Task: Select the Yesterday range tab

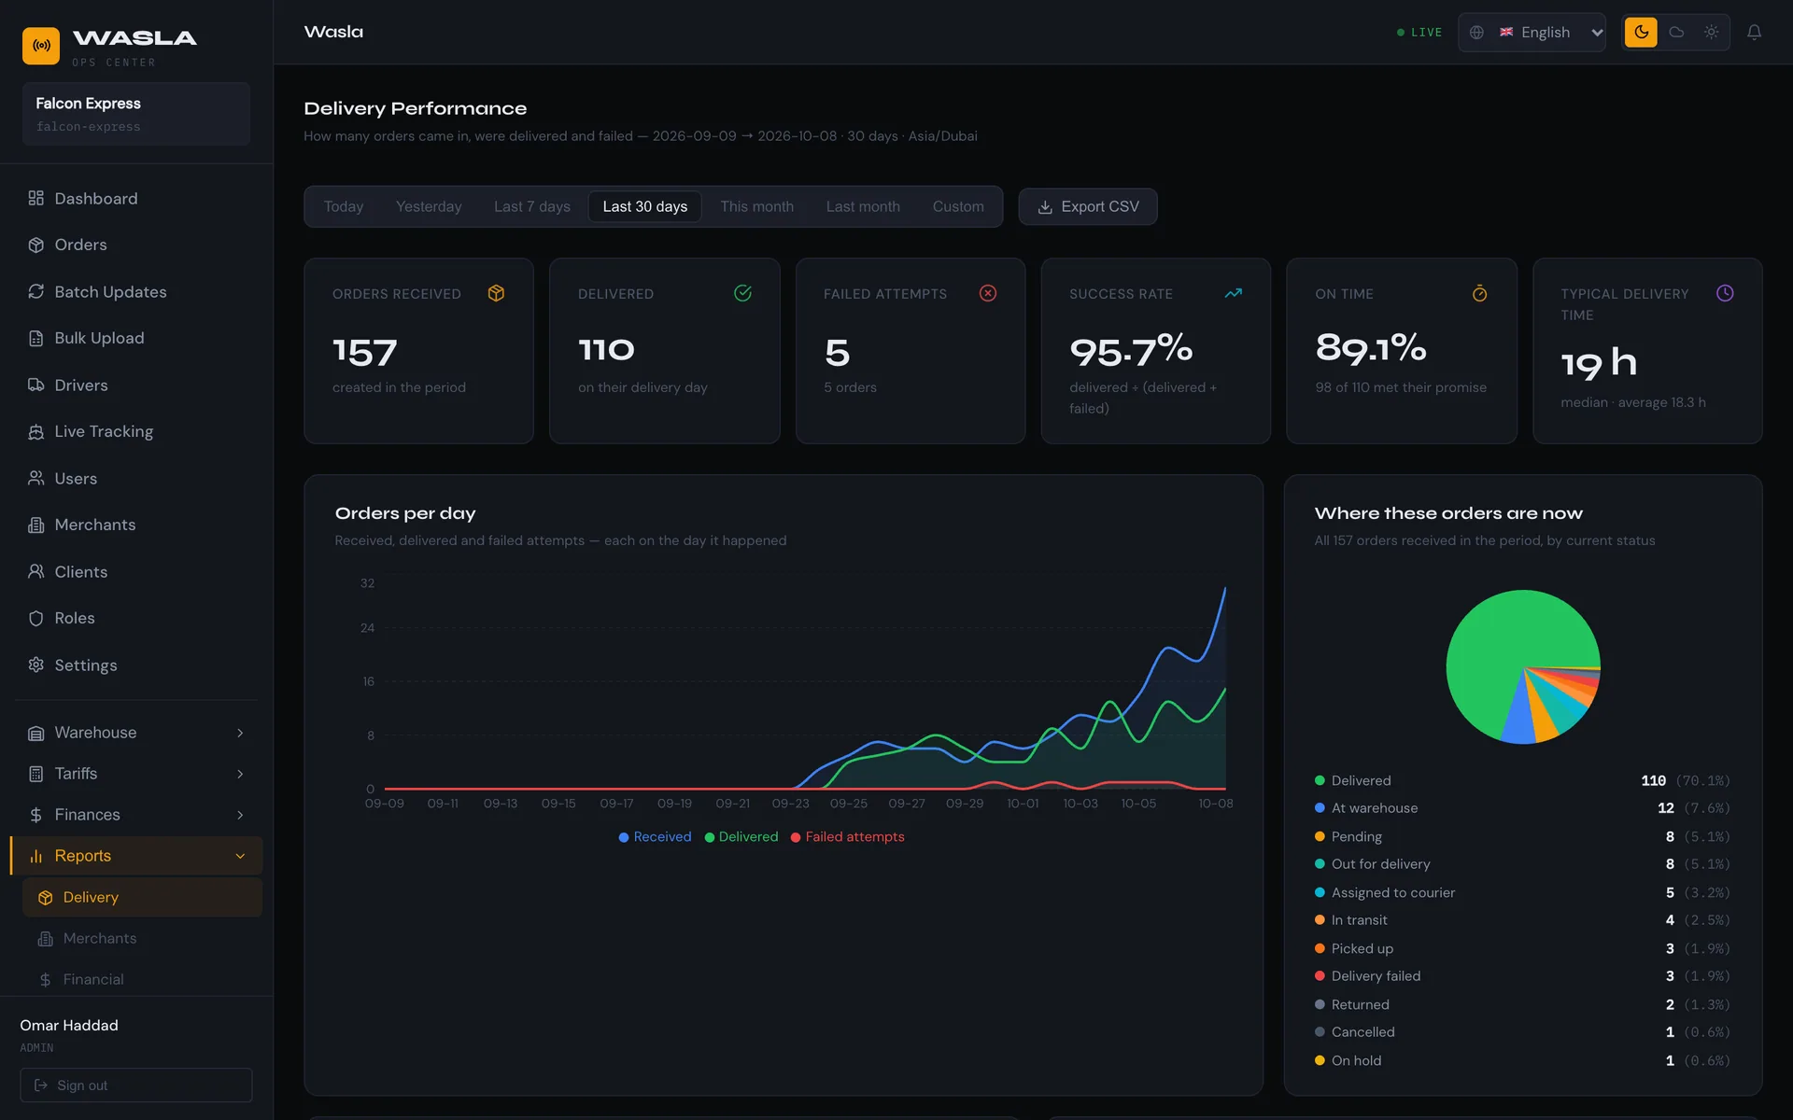Action: pyautogui.click(x=429, y=206)
